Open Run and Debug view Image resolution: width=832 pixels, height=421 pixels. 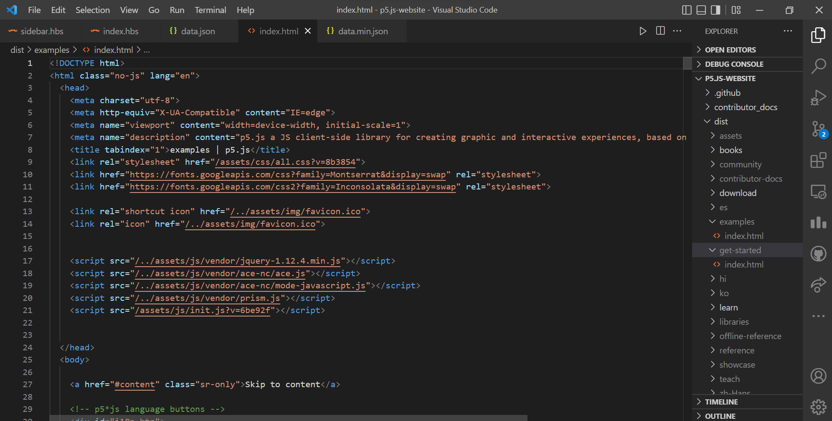click(818, 98)
